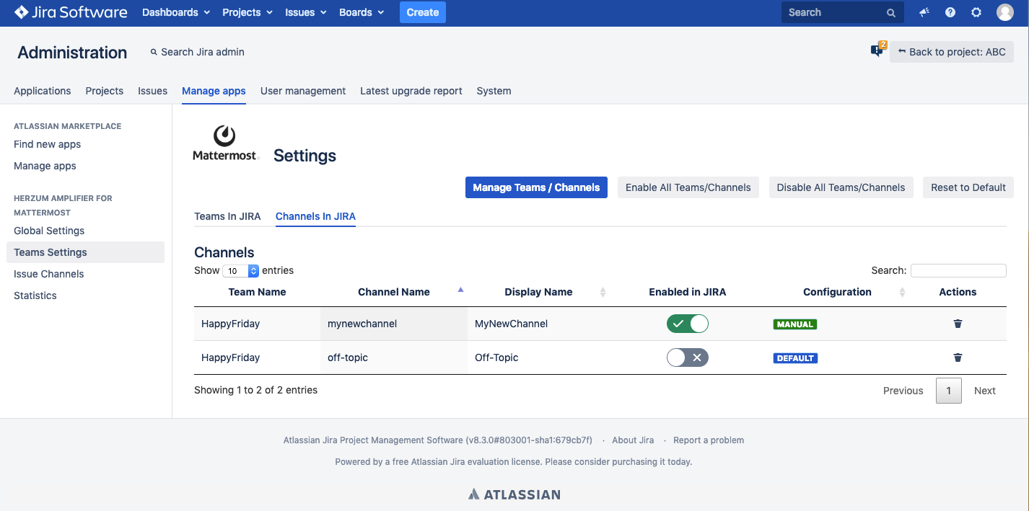Open the entries per page dropdown
This screenshot has width=1029, height=511.
point(240,271)
